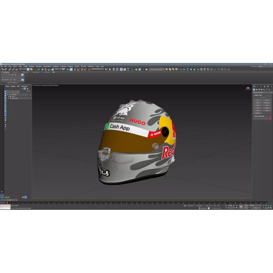The width and height of the screenshot is (273, 273).
Task: Enable Auto Key animation mode
Action: (x=246, y=206)
